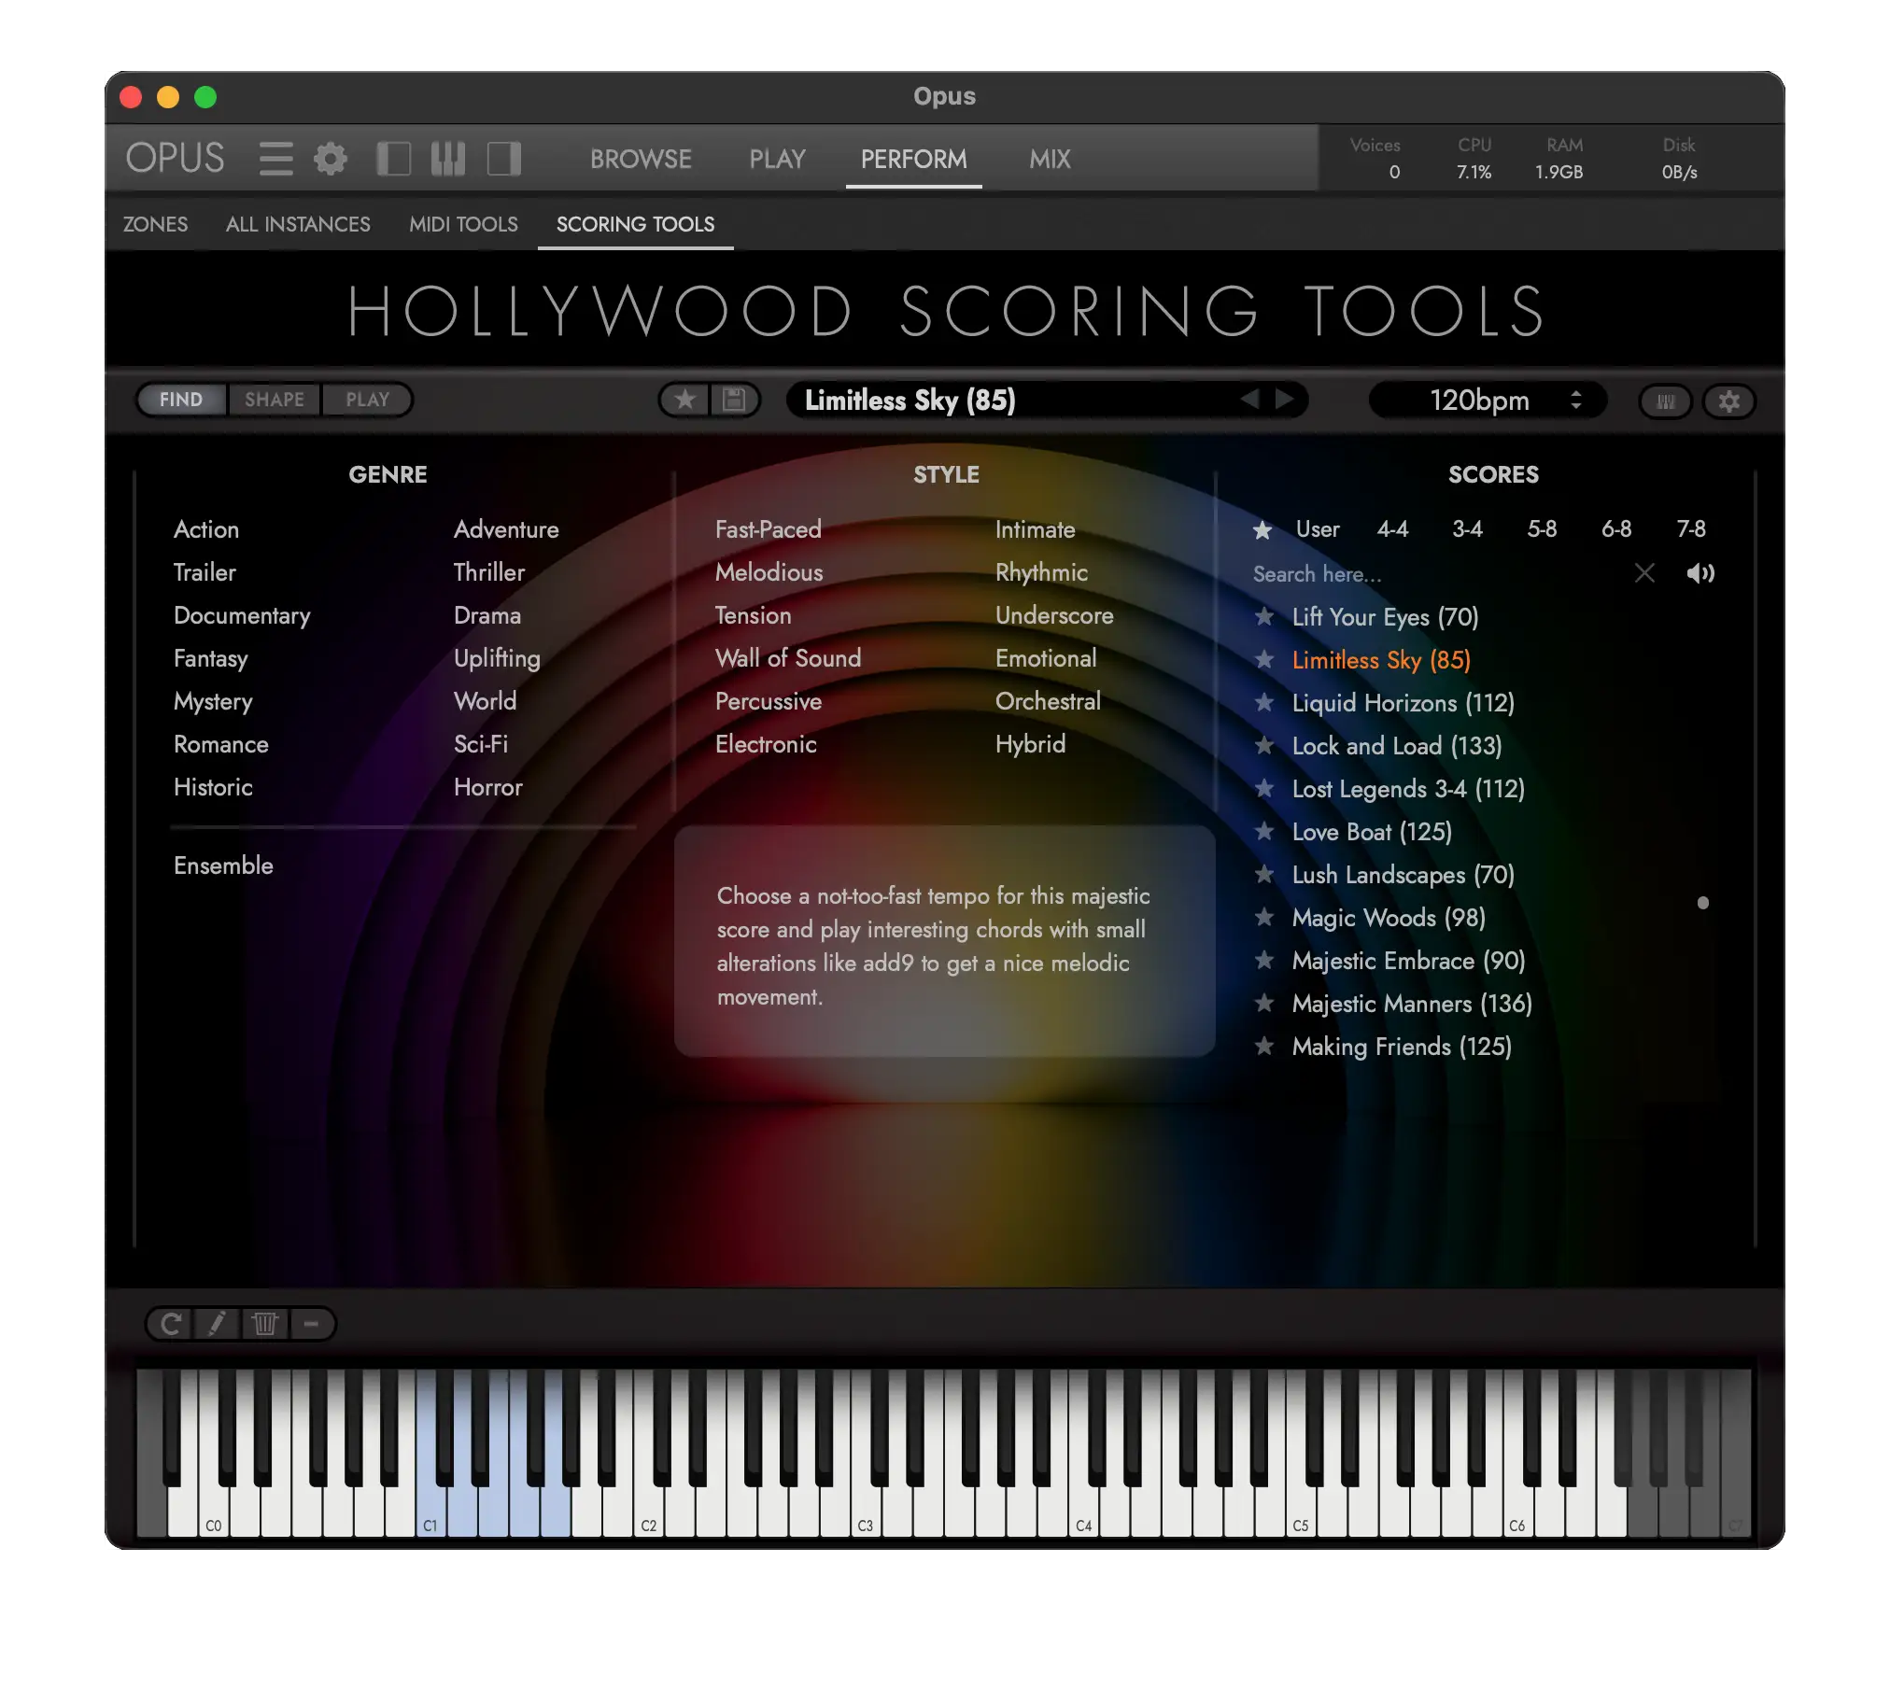Viewport: 1890px width, 1688px height.
Task: Go to previous score with left arrow
Action: pyautogui.click(x=1249, y=400)
